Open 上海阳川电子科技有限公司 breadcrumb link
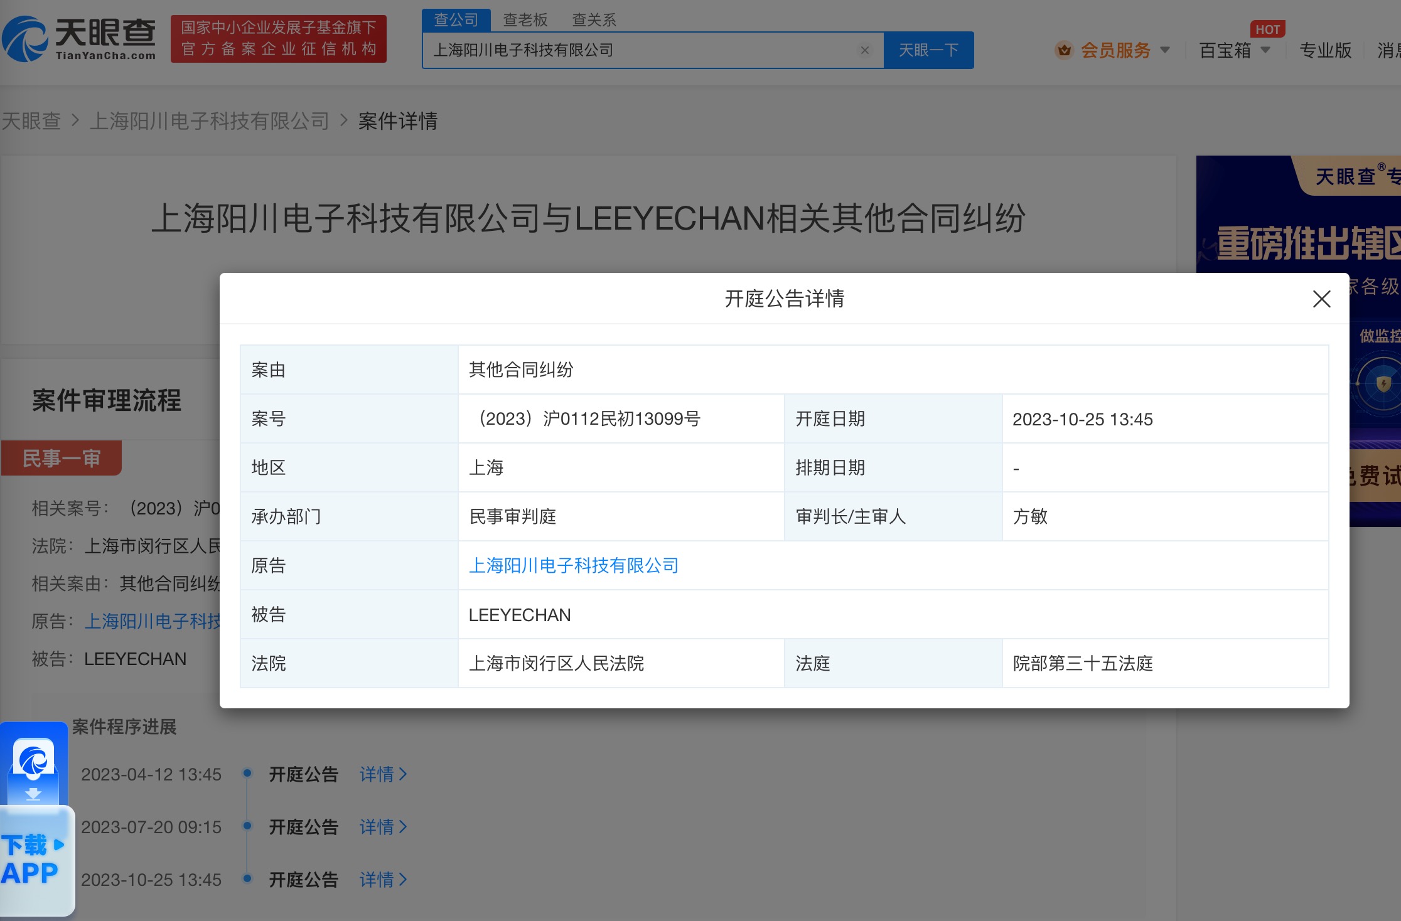 [210, 120]
